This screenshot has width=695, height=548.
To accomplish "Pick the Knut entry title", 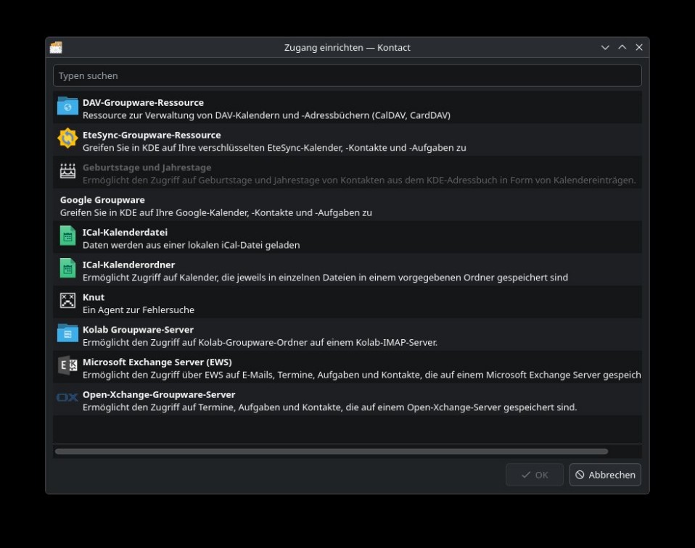I will 94,297.
